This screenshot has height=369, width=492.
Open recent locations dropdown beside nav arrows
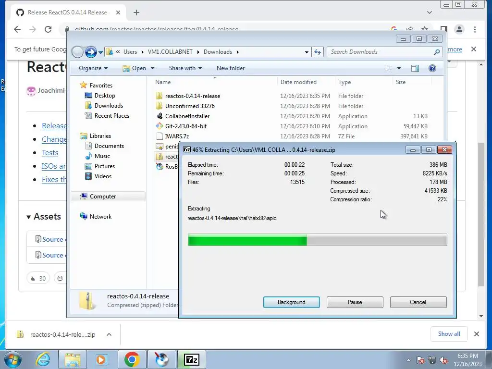point(100,52)
